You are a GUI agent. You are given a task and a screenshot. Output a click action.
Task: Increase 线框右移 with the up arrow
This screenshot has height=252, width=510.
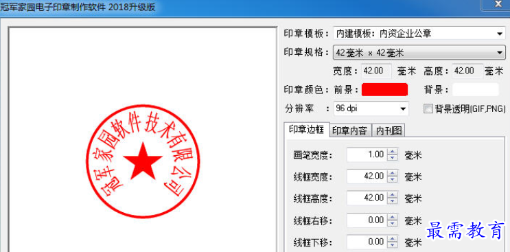click(x=393, y=217)
